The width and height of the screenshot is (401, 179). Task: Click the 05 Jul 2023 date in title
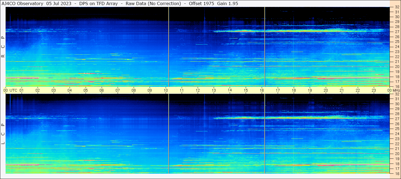pyautogui.click(x=59, y=3)
